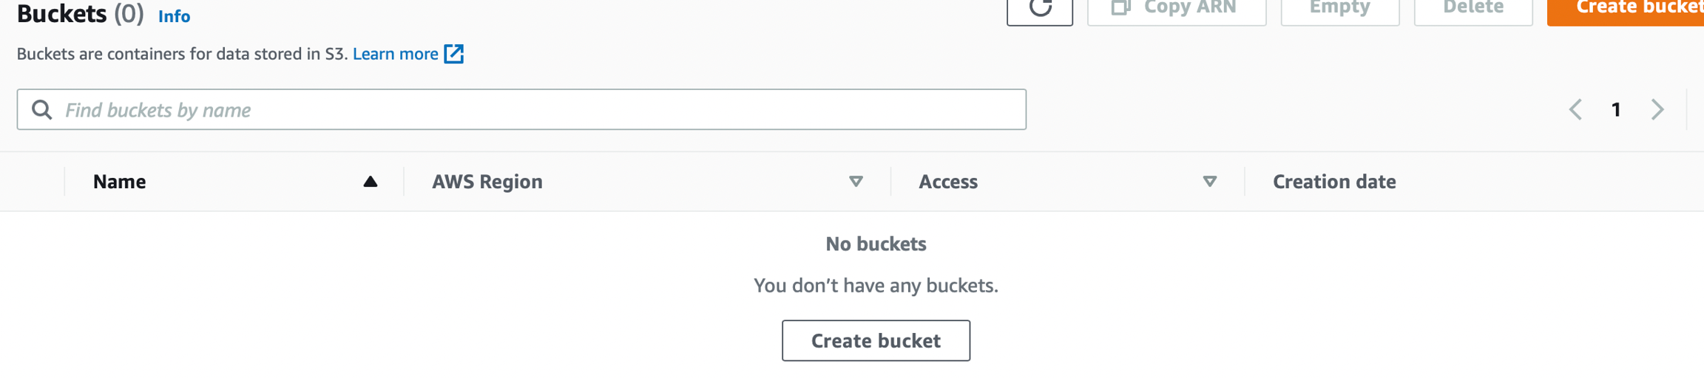The width and height of the screenshot is (1704, 378).
Task: Click the magnifier search icon
Action: click(x=42, y=110)
